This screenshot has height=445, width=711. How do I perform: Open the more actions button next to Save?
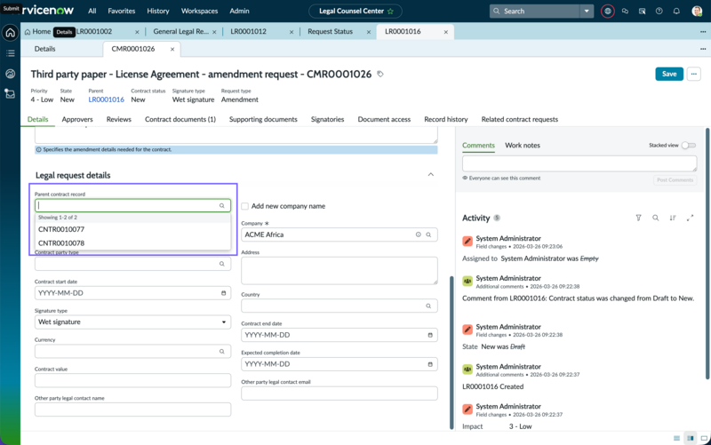pos(694,74)
